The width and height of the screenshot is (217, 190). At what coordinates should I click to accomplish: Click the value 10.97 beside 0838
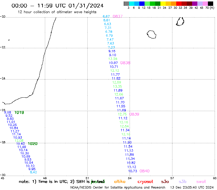[x=113, y=63]
